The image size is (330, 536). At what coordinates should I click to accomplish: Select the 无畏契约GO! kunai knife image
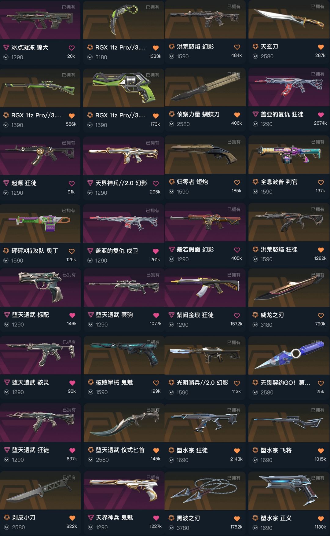(289, 355)
